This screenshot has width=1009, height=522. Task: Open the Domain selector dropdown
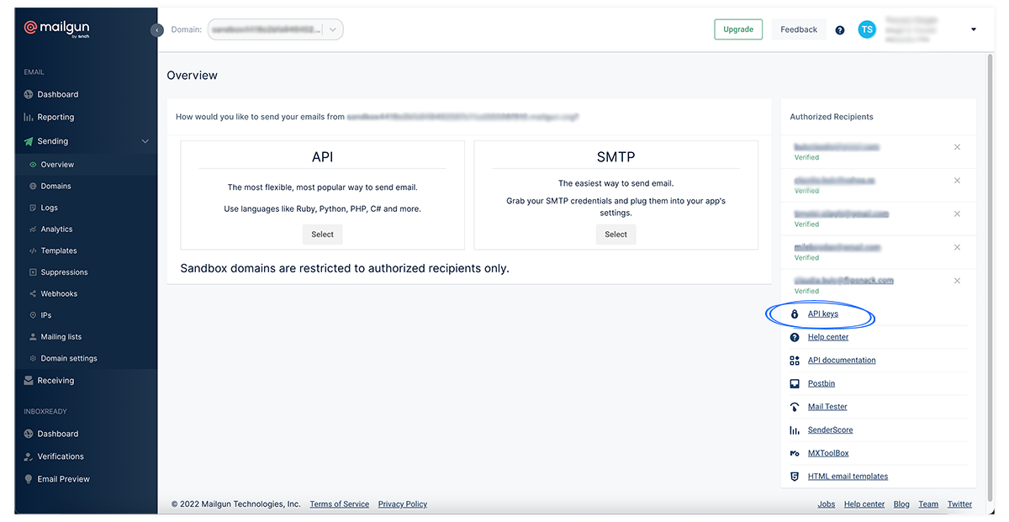click(275, 29)
